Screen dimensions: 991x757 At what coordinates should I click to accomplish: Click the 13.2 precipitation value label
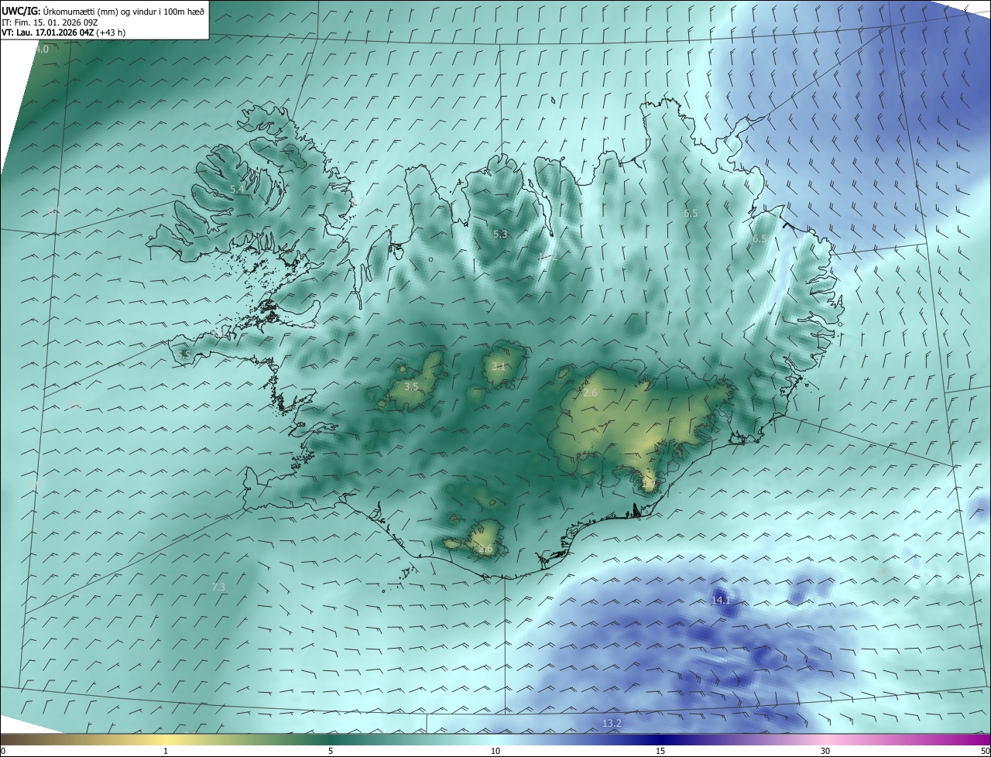coord(612,723)
